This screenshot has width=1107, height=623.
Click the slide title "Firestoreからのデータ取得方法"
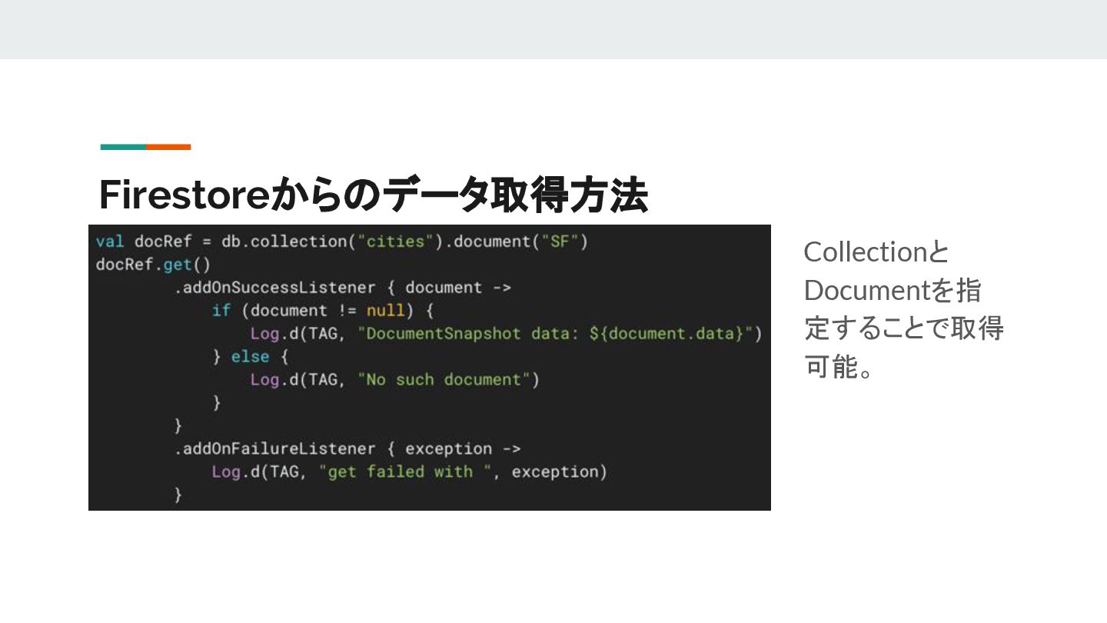374,195
